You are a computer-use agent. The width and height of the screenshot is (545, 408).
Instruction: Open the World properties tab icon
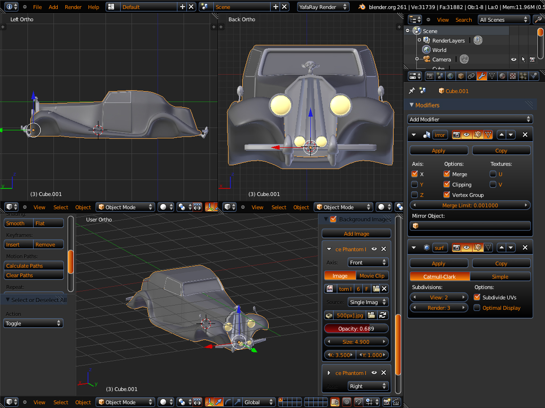pos(450,76)
